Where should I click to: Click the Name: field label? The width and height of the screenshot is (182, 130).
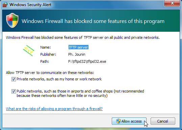[x=46, y=47]
